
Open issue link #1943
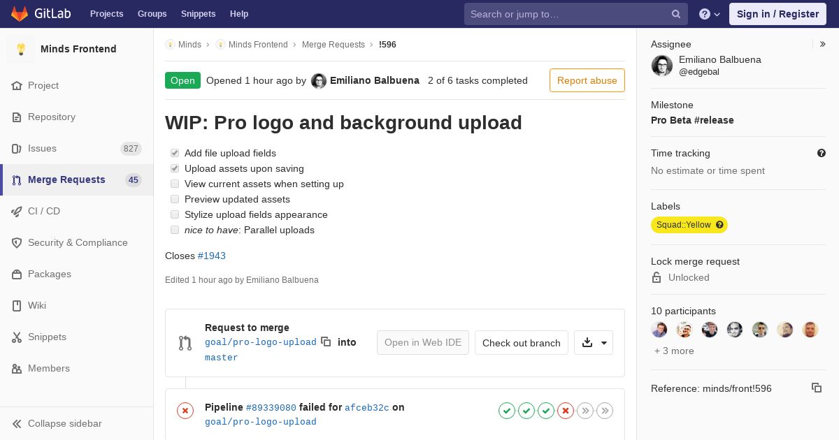pyautogui.click(x=212, y=256)
